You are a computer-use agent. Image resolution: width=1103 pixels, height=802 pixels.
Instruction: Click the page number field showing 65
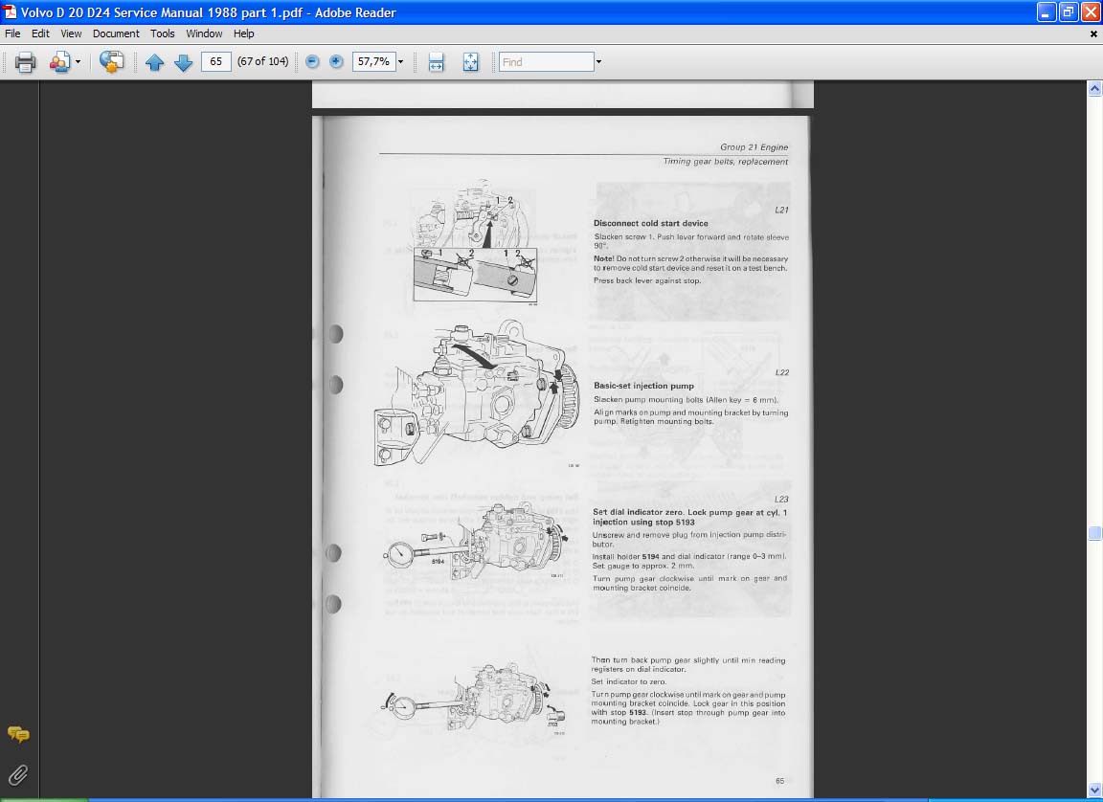pyautogui.click(x=216, y=61)
